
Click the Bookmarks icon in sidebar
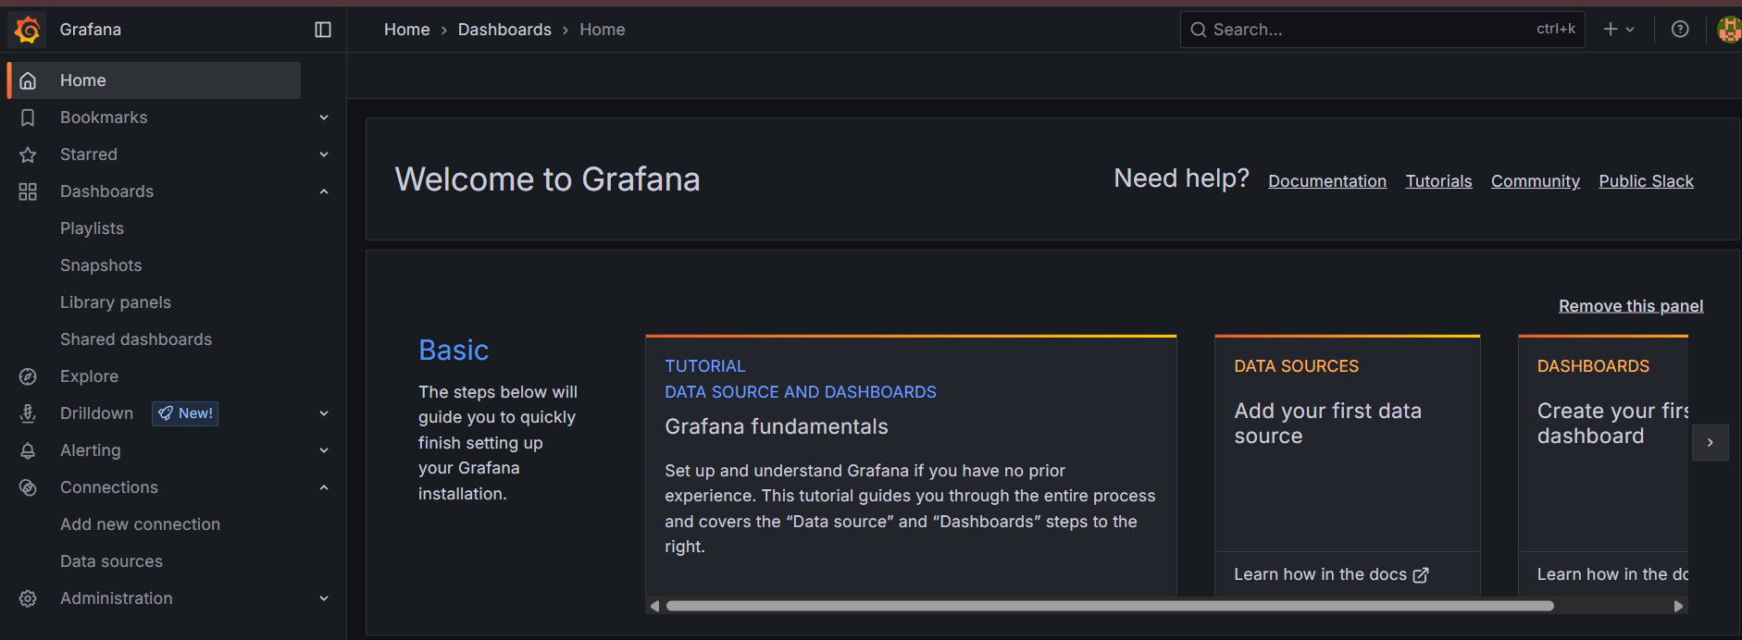point(28,117)
